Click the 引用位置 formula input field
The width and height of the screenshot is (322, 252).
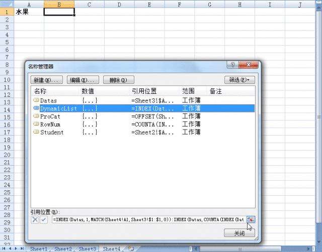[x=149, y=220]
